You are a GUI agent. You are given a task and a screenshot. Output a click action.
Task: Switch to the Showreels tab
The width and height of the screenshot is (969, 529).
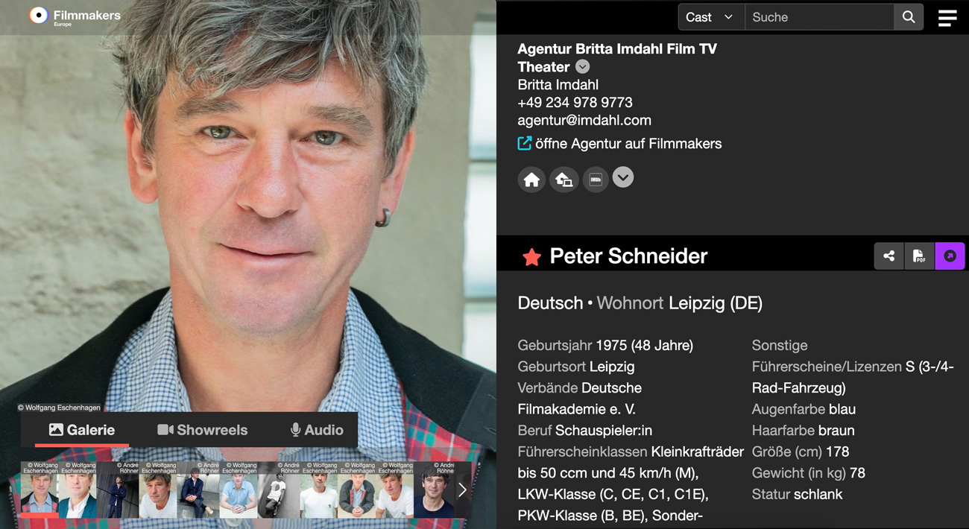tap(203, 430)
